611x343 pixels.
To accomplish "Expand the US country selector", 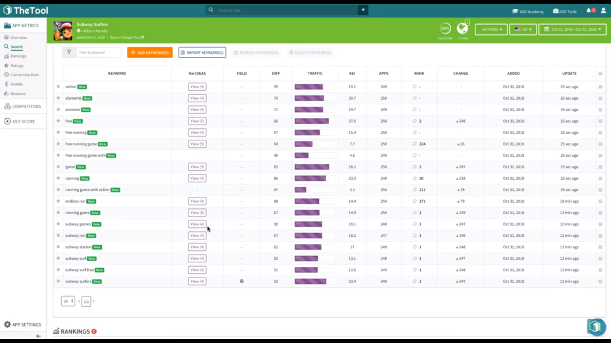I will pyautogui.click(x=523, y=29).
